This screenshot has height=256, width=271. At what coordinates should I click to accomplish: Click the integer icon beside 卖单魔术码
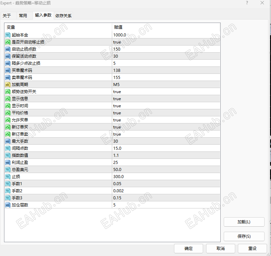pos(8,78)
